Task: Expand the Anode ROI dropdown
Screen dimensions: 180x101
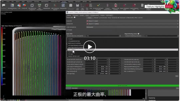Action: [132, 21]
